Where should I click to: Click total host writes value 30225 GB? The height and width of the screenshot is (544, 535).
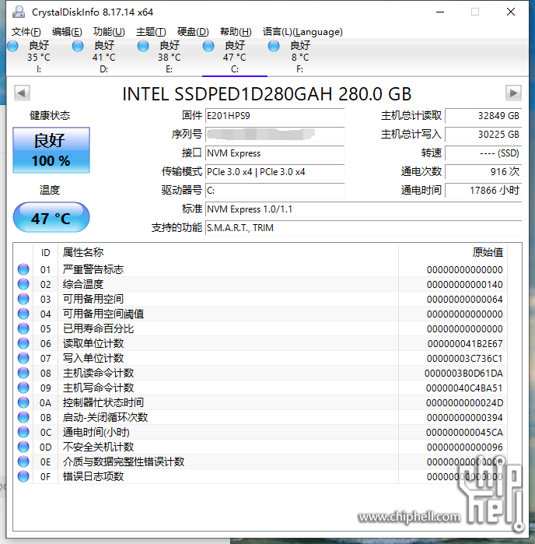tap(484, 135)
